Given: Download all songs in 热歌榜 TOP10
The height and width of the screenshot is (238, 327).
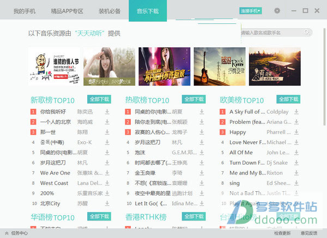Looking at the screenshot, I should coord(193,99).
